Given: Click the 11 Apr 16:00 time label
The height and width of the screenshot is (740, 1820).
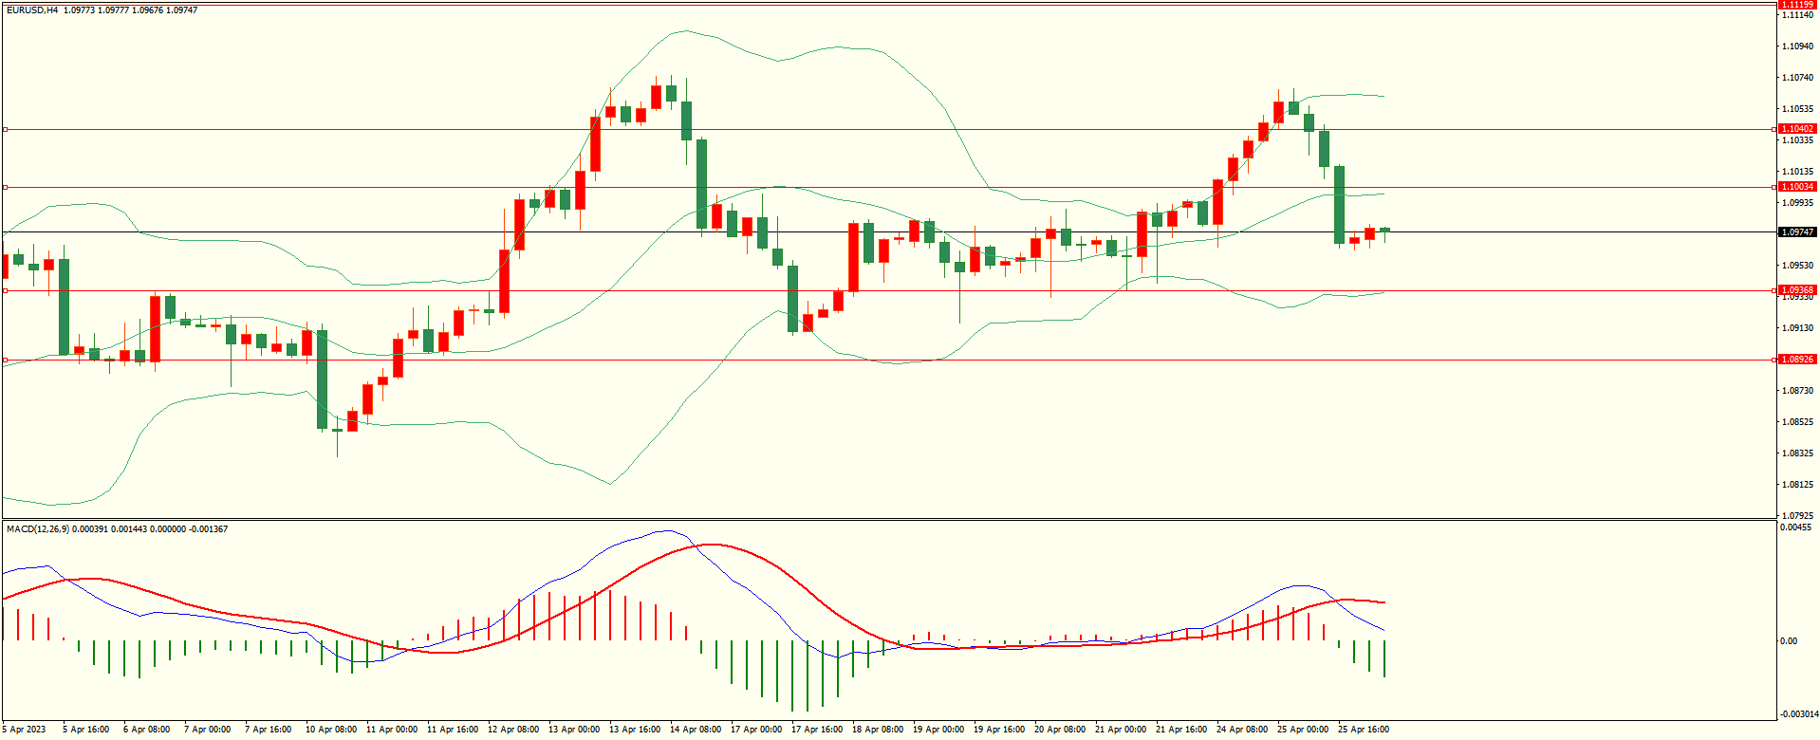Looking at the screenshot, I should pos(453,730).
